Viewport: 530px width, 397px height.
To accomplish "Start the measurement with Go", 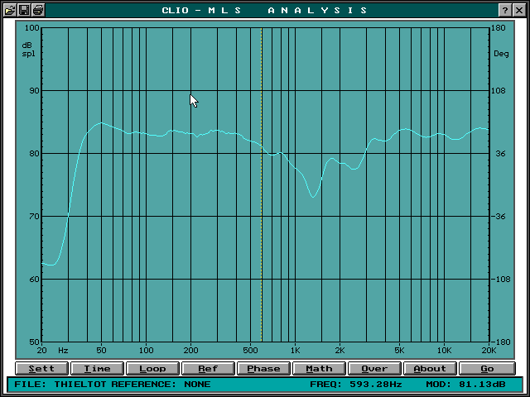I will tap(487, 368).
